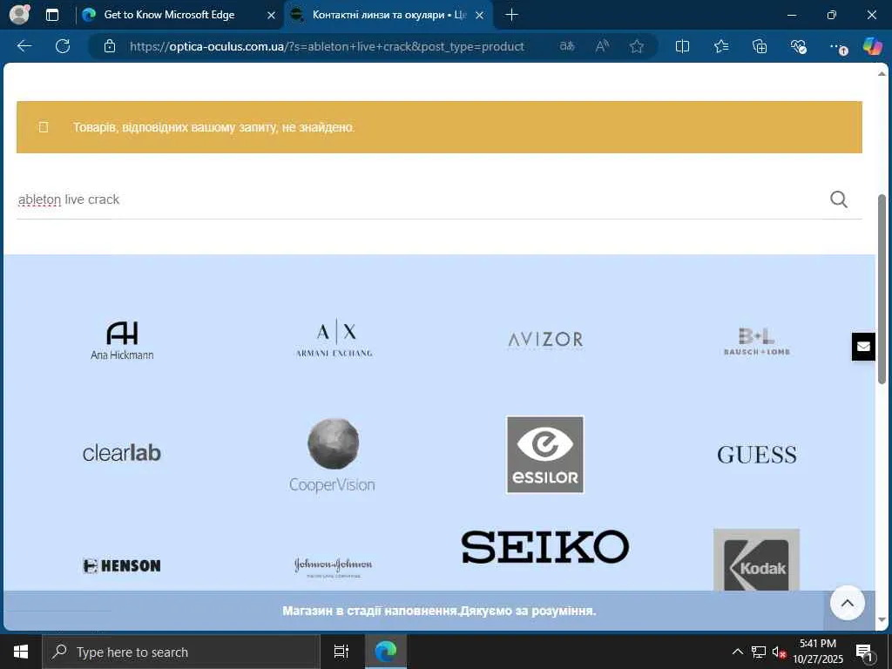Open split screen view
The image size is (892, 669).
(x=682, y=46)
